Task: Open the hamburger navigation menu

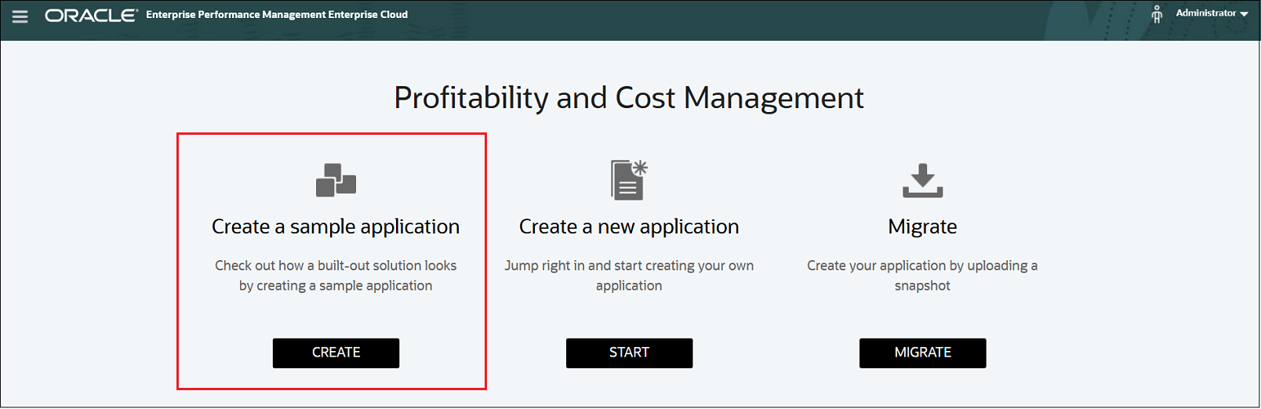Action: click(x=20, y=16)
